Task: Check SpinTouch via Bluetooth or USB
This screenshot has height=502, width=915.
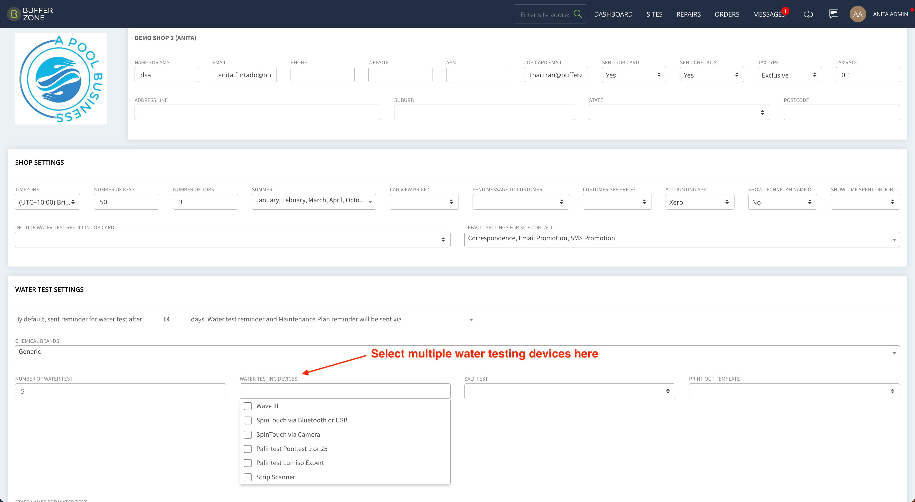Action: click(x=248, y=420)
